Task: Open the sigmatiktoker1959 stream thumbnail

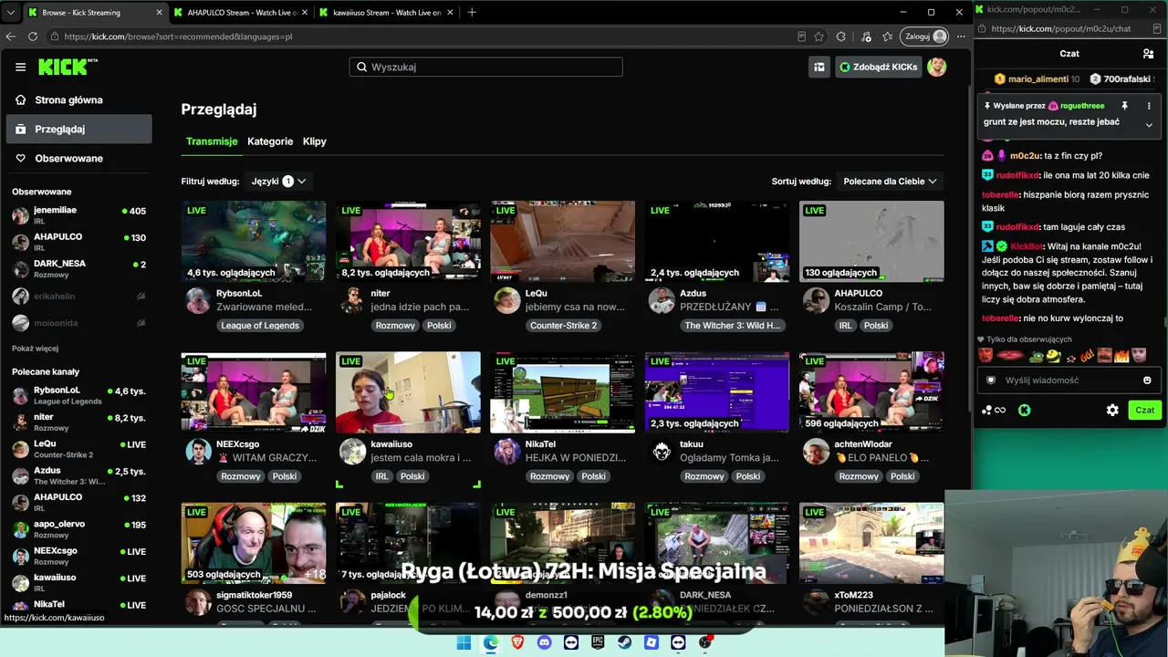Action: 254,543
